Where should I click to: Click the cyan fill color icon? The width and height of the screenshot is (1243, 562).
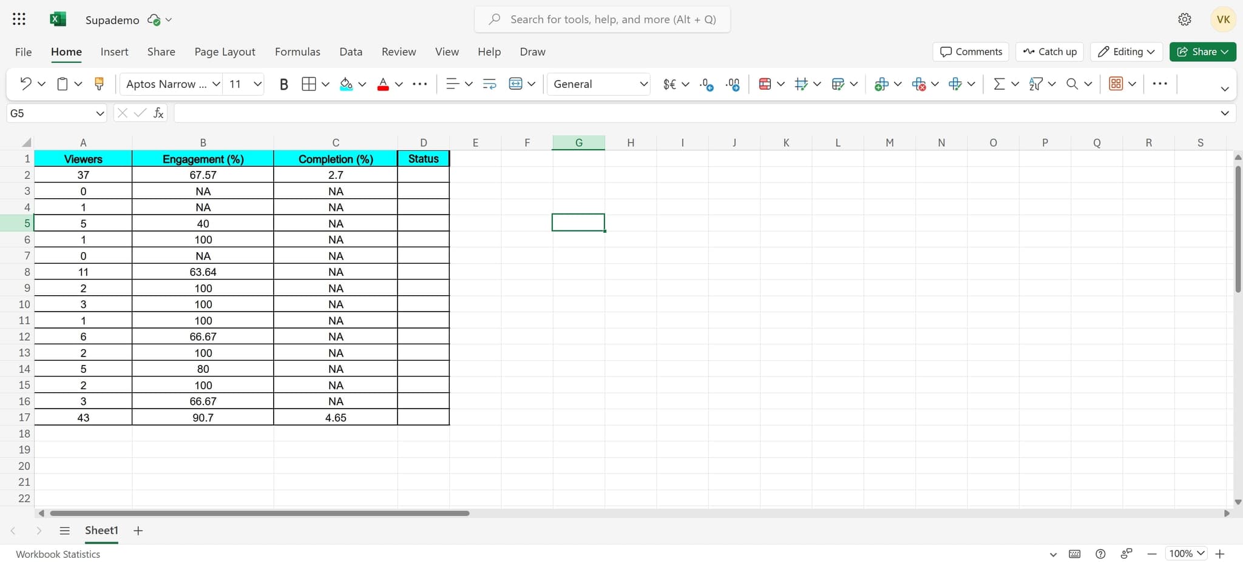click(x=346, y=84)
